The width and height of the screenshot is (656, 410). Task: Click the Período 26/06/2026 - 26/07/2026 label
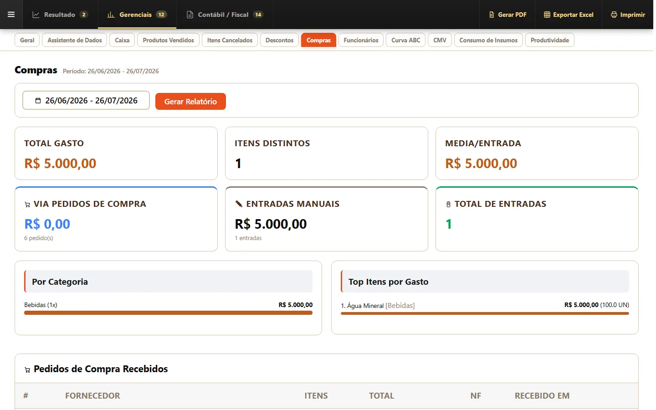pos(111,71)
